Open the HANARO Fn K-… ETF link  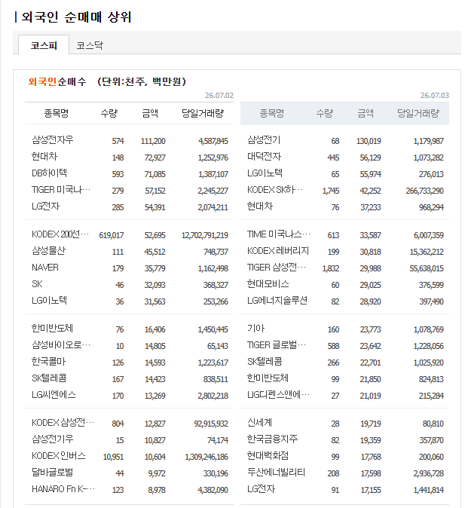coord(63,489)
